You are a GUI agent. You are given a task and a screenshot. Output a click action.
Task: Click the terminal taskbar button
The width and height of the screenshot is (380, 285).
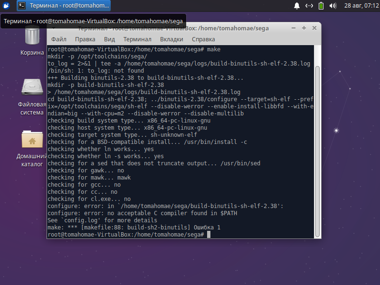point(64,6)
